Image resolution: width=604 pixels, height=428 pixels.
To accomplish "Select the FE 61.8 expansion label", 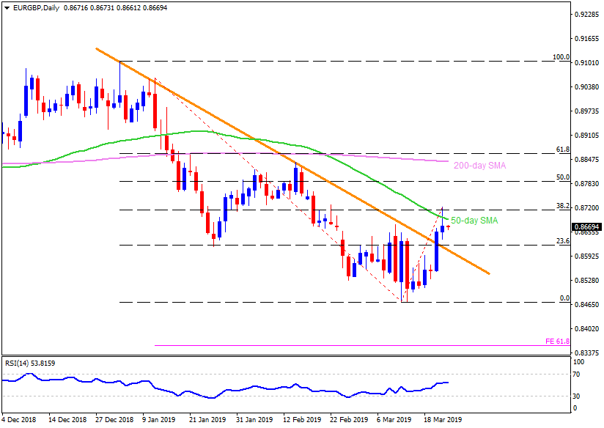I will 558,341.
